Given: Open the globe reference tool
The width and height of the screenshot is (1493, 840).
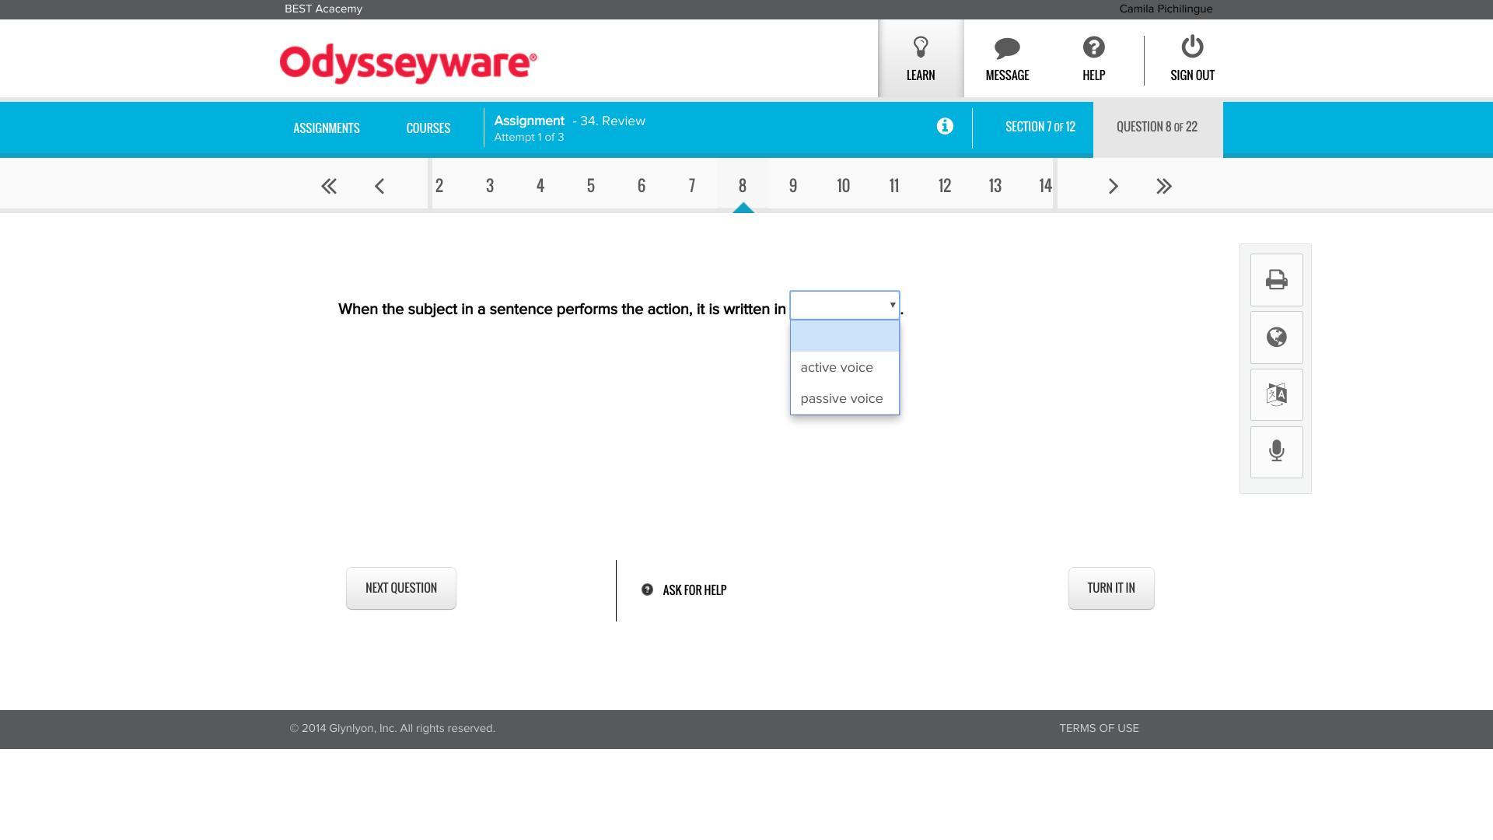Looking at the screenshot, I should pos(1276,338).
